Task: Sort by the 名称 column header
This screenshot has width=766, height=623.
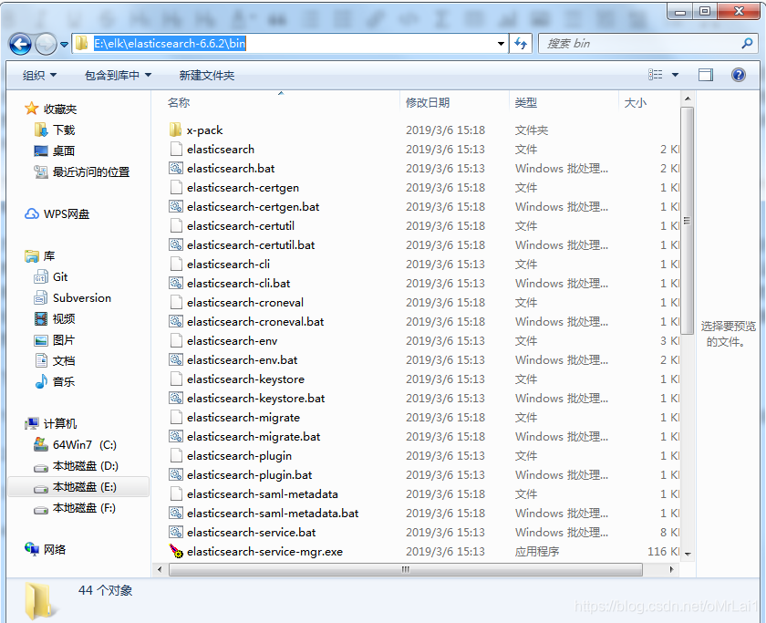Action: 179,102
